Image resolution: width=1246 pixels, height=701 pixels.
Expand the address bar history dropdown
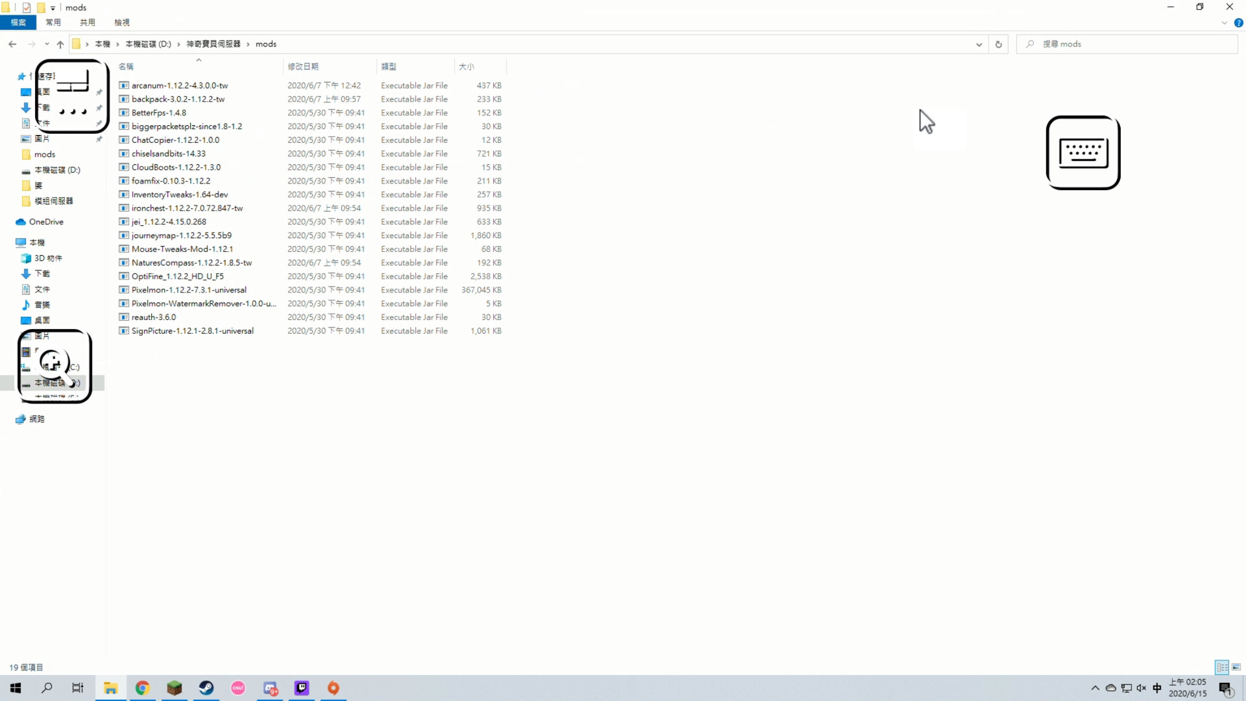979,44
